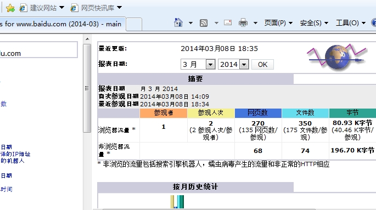The image size is (376, 210).
Task: Click the favorites star icon
Action: (x=10, y=8)
